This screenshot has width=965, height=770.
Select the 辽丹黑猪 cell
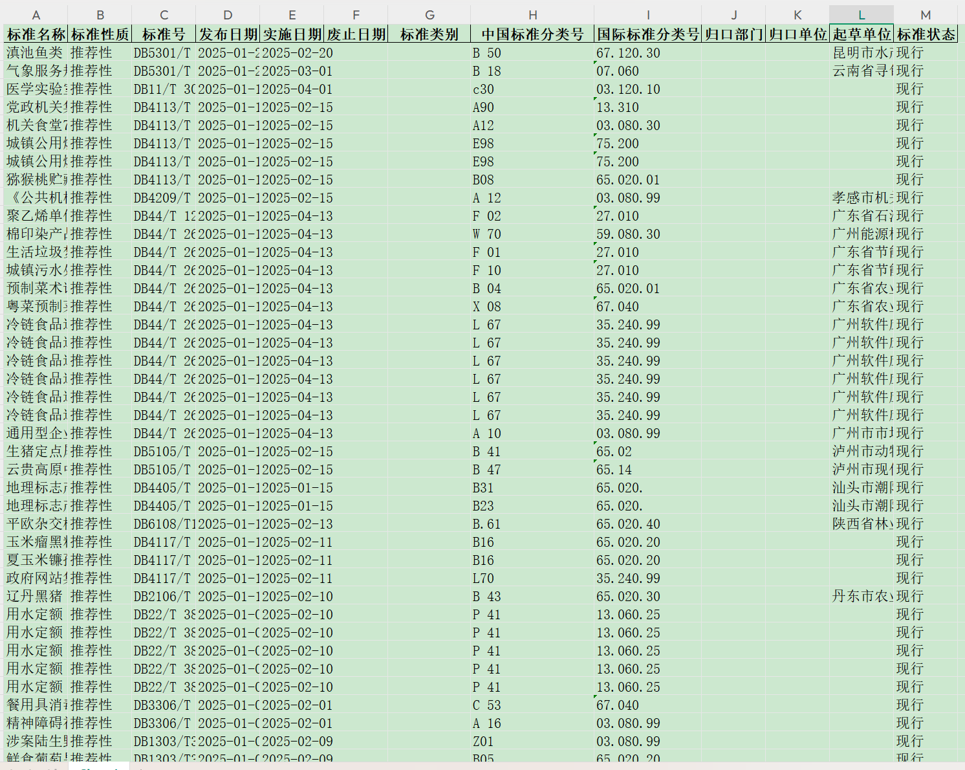[36, 596]
